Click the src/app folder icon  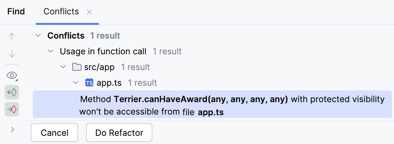tap(77, 67)
